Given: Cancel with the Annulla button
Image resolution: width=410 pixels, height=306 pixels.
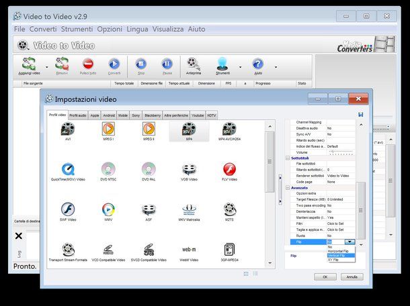Looking at the screenshot, I should tap(352, 276).
